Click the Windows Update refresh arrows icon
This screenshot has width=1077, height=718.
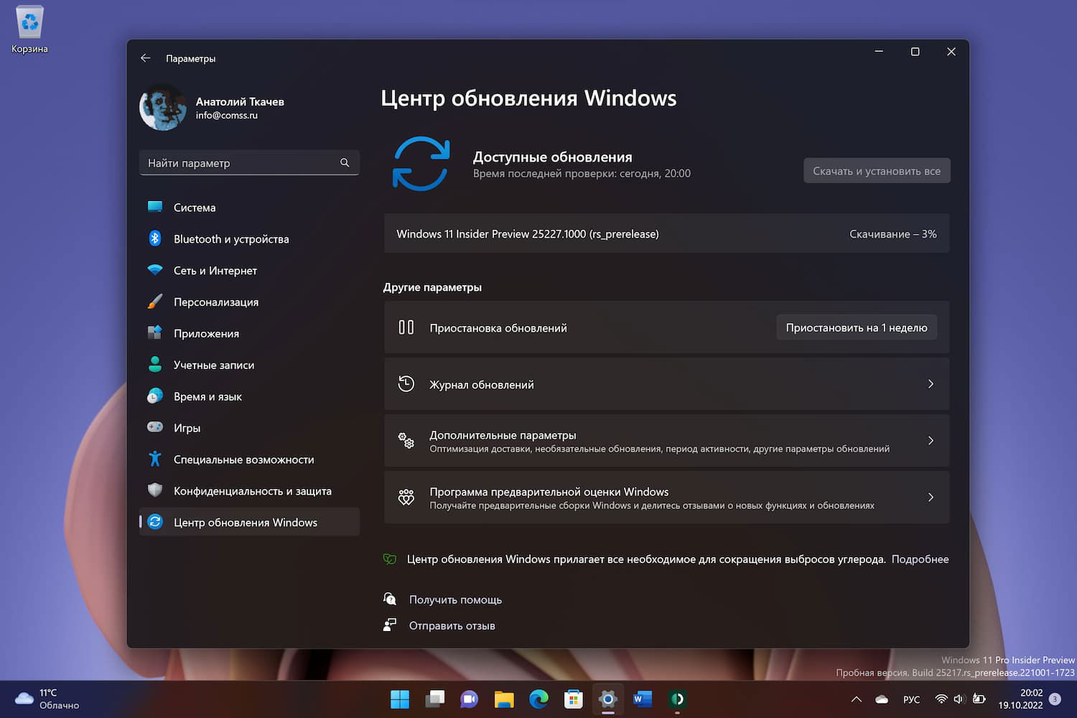coord(422,164)
